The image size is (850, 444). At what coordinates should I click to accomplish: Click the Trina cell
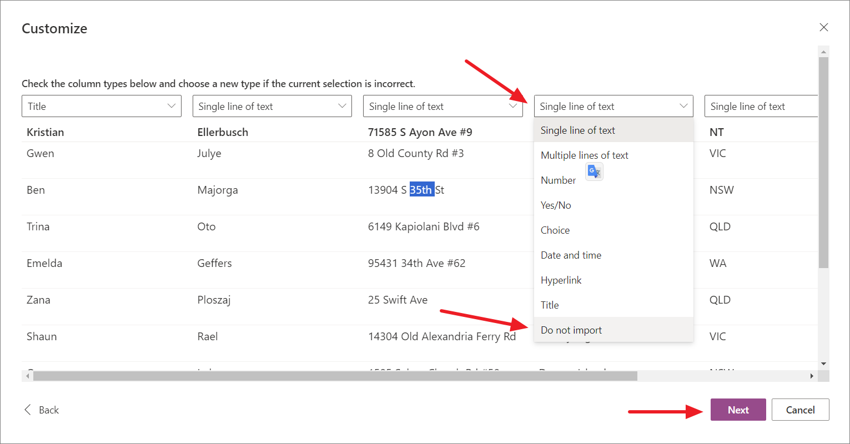pyautogui.click(x=38, y=226)
